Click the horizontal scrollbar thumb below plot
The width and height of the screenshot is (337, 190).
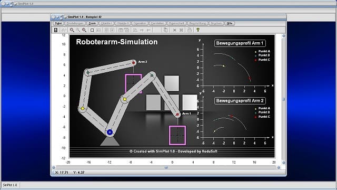(166, 167)
